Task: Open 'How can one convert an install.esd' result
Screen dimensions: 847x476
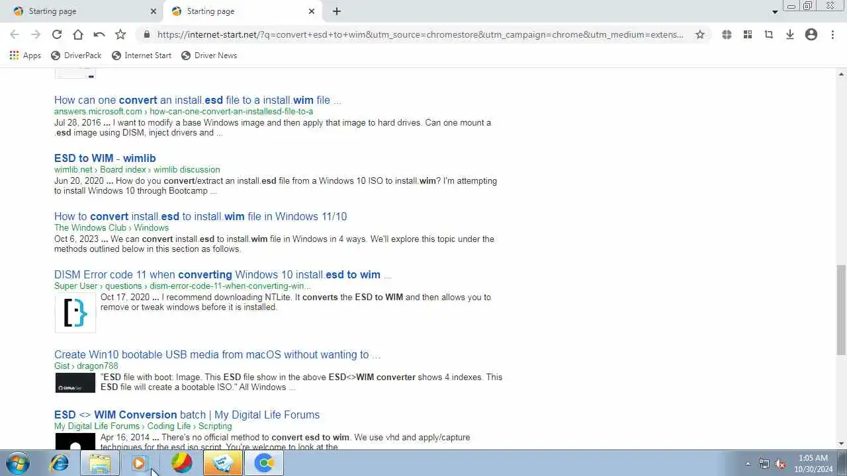Action: click(198, 100)
